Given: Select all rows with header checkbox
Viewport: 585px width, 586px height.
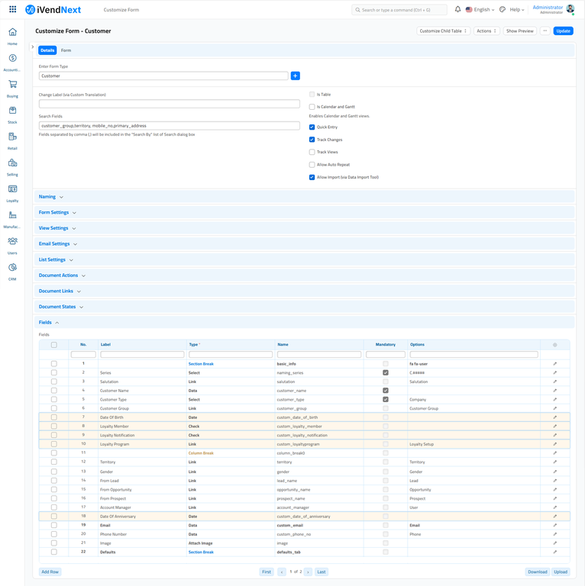Looking at the screenshot, I should pyautogui.click(x=54, y=345).
